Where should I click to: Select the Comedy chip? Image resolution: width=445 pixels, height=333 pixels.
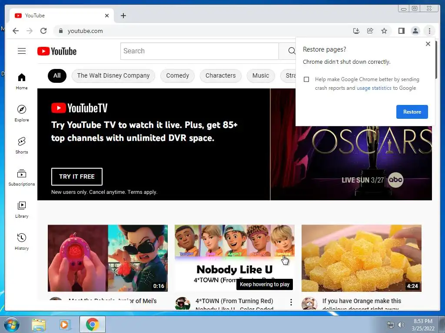177,75
